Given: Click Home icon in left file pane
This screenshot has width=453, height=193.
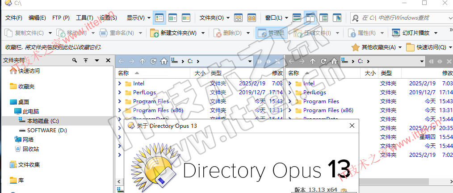Looking at the screenshot, I should coord(164,61).
